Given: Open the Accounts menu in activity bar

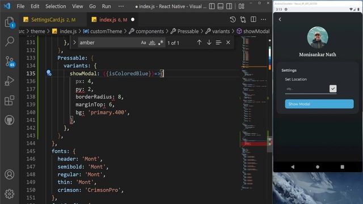Looking at the screenshot, I should click(10, 175).
